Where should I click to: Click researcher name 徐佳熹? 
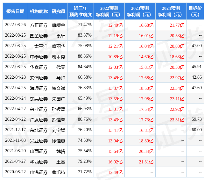coord(59,141)
